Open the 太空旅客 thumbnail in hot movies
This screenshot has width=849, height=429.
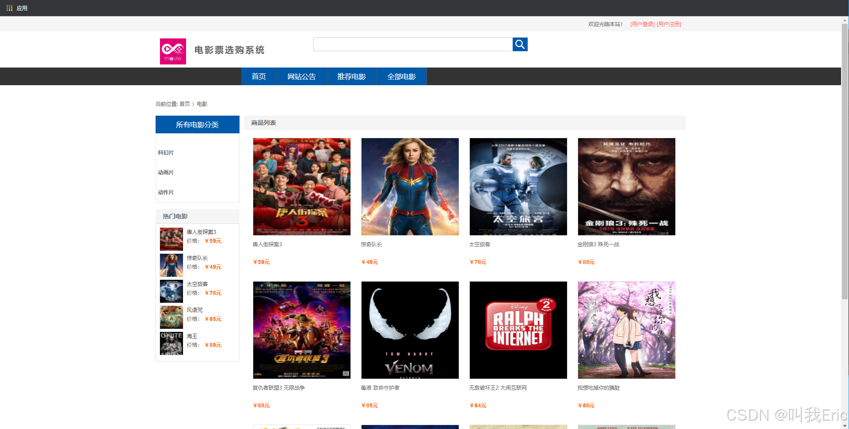coord(171,291)
